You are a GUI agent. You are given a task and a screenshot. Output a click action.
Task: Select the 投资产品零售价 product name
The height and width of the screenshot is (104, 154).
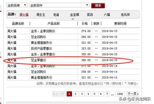coord(42,48)
